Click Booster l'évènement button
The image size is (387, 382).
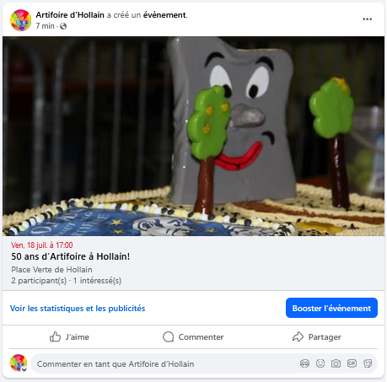(331, 308)
